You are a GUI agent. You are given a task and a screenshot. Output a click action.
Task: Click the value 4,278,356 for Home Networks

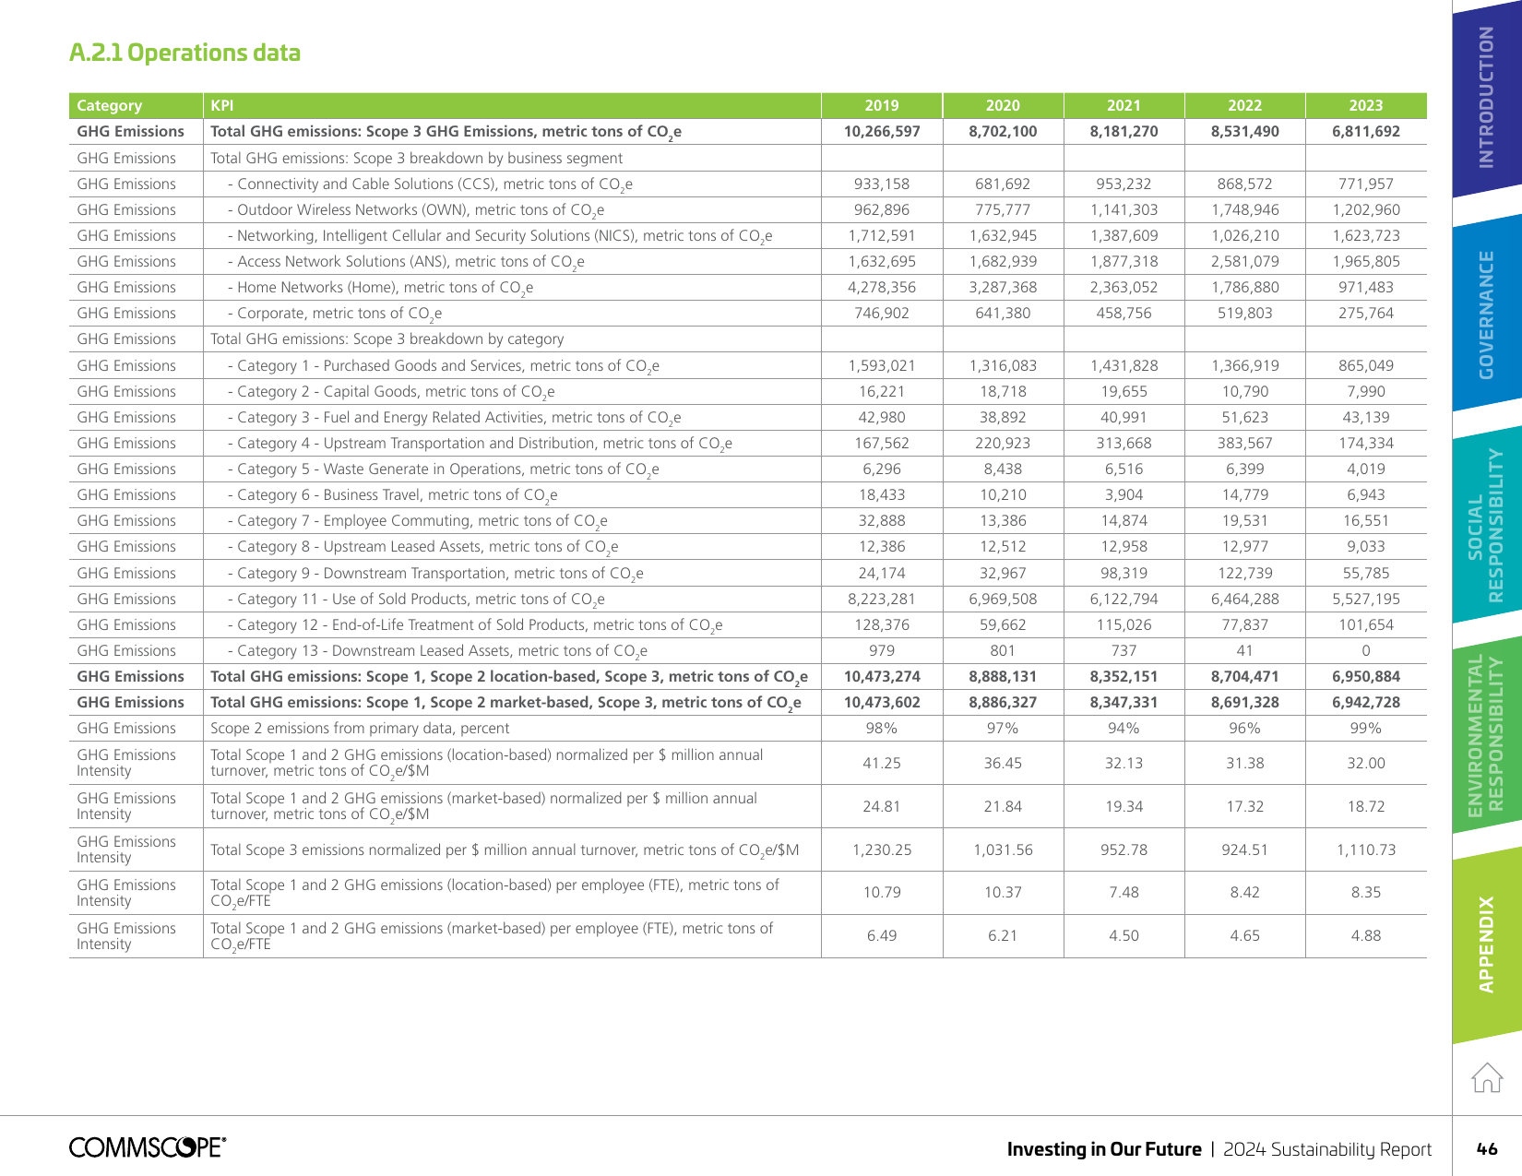[882, 288]
